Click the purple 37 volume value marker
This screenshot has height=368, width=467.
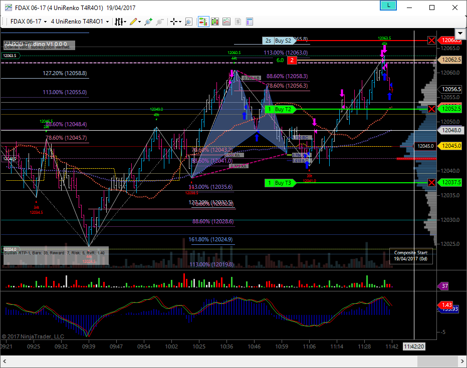443,286
